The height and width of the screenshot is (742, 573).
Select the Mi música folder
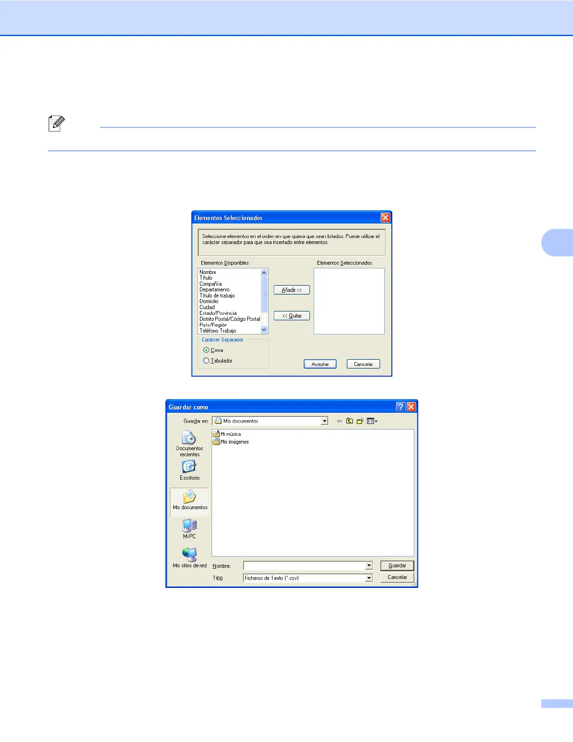pos(227,434)
